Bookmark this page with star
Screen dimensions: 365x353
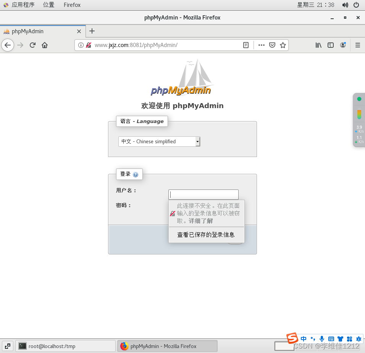click(x=283, y=45)
